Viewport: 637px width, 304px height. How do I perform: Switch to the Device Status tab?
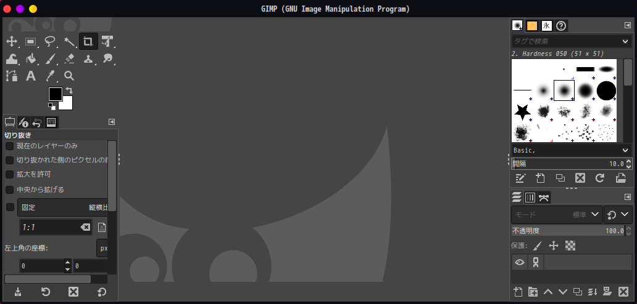point(23,122)
